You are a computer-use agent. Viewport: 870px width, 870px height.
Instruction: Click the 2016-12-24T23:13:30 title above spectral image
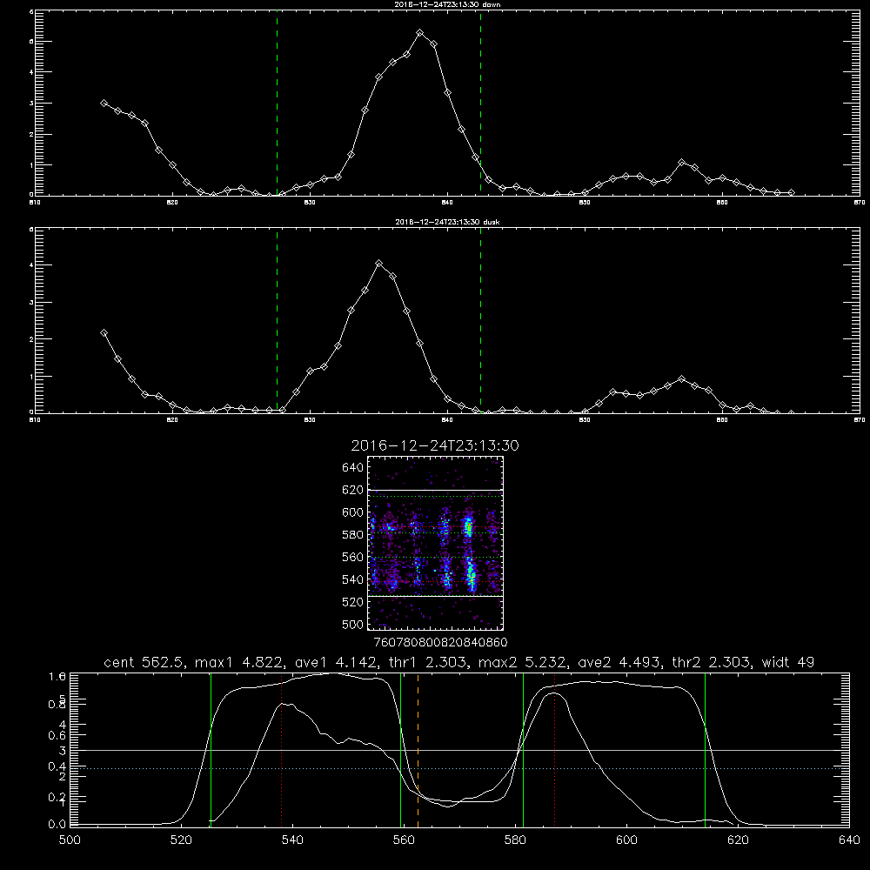pos(435,445)
